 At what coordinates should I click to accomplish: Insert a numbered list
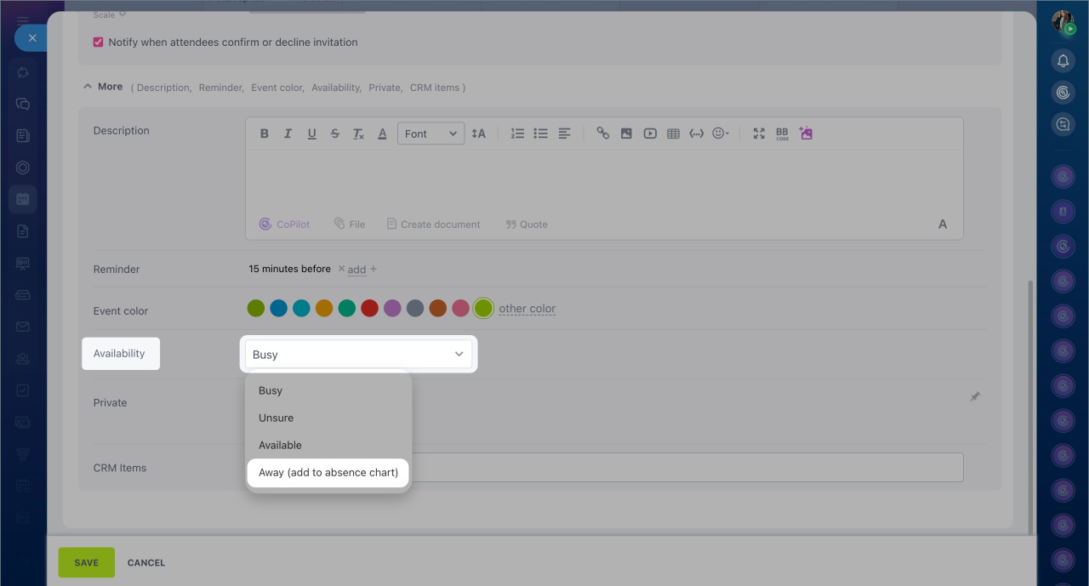pos(517,134)
